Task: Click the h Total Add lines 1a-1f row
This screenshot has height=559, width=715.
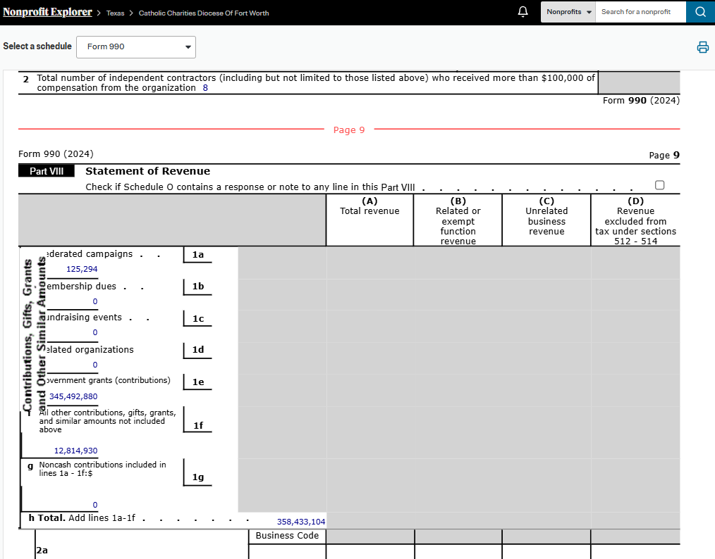Action: [173, 519]
